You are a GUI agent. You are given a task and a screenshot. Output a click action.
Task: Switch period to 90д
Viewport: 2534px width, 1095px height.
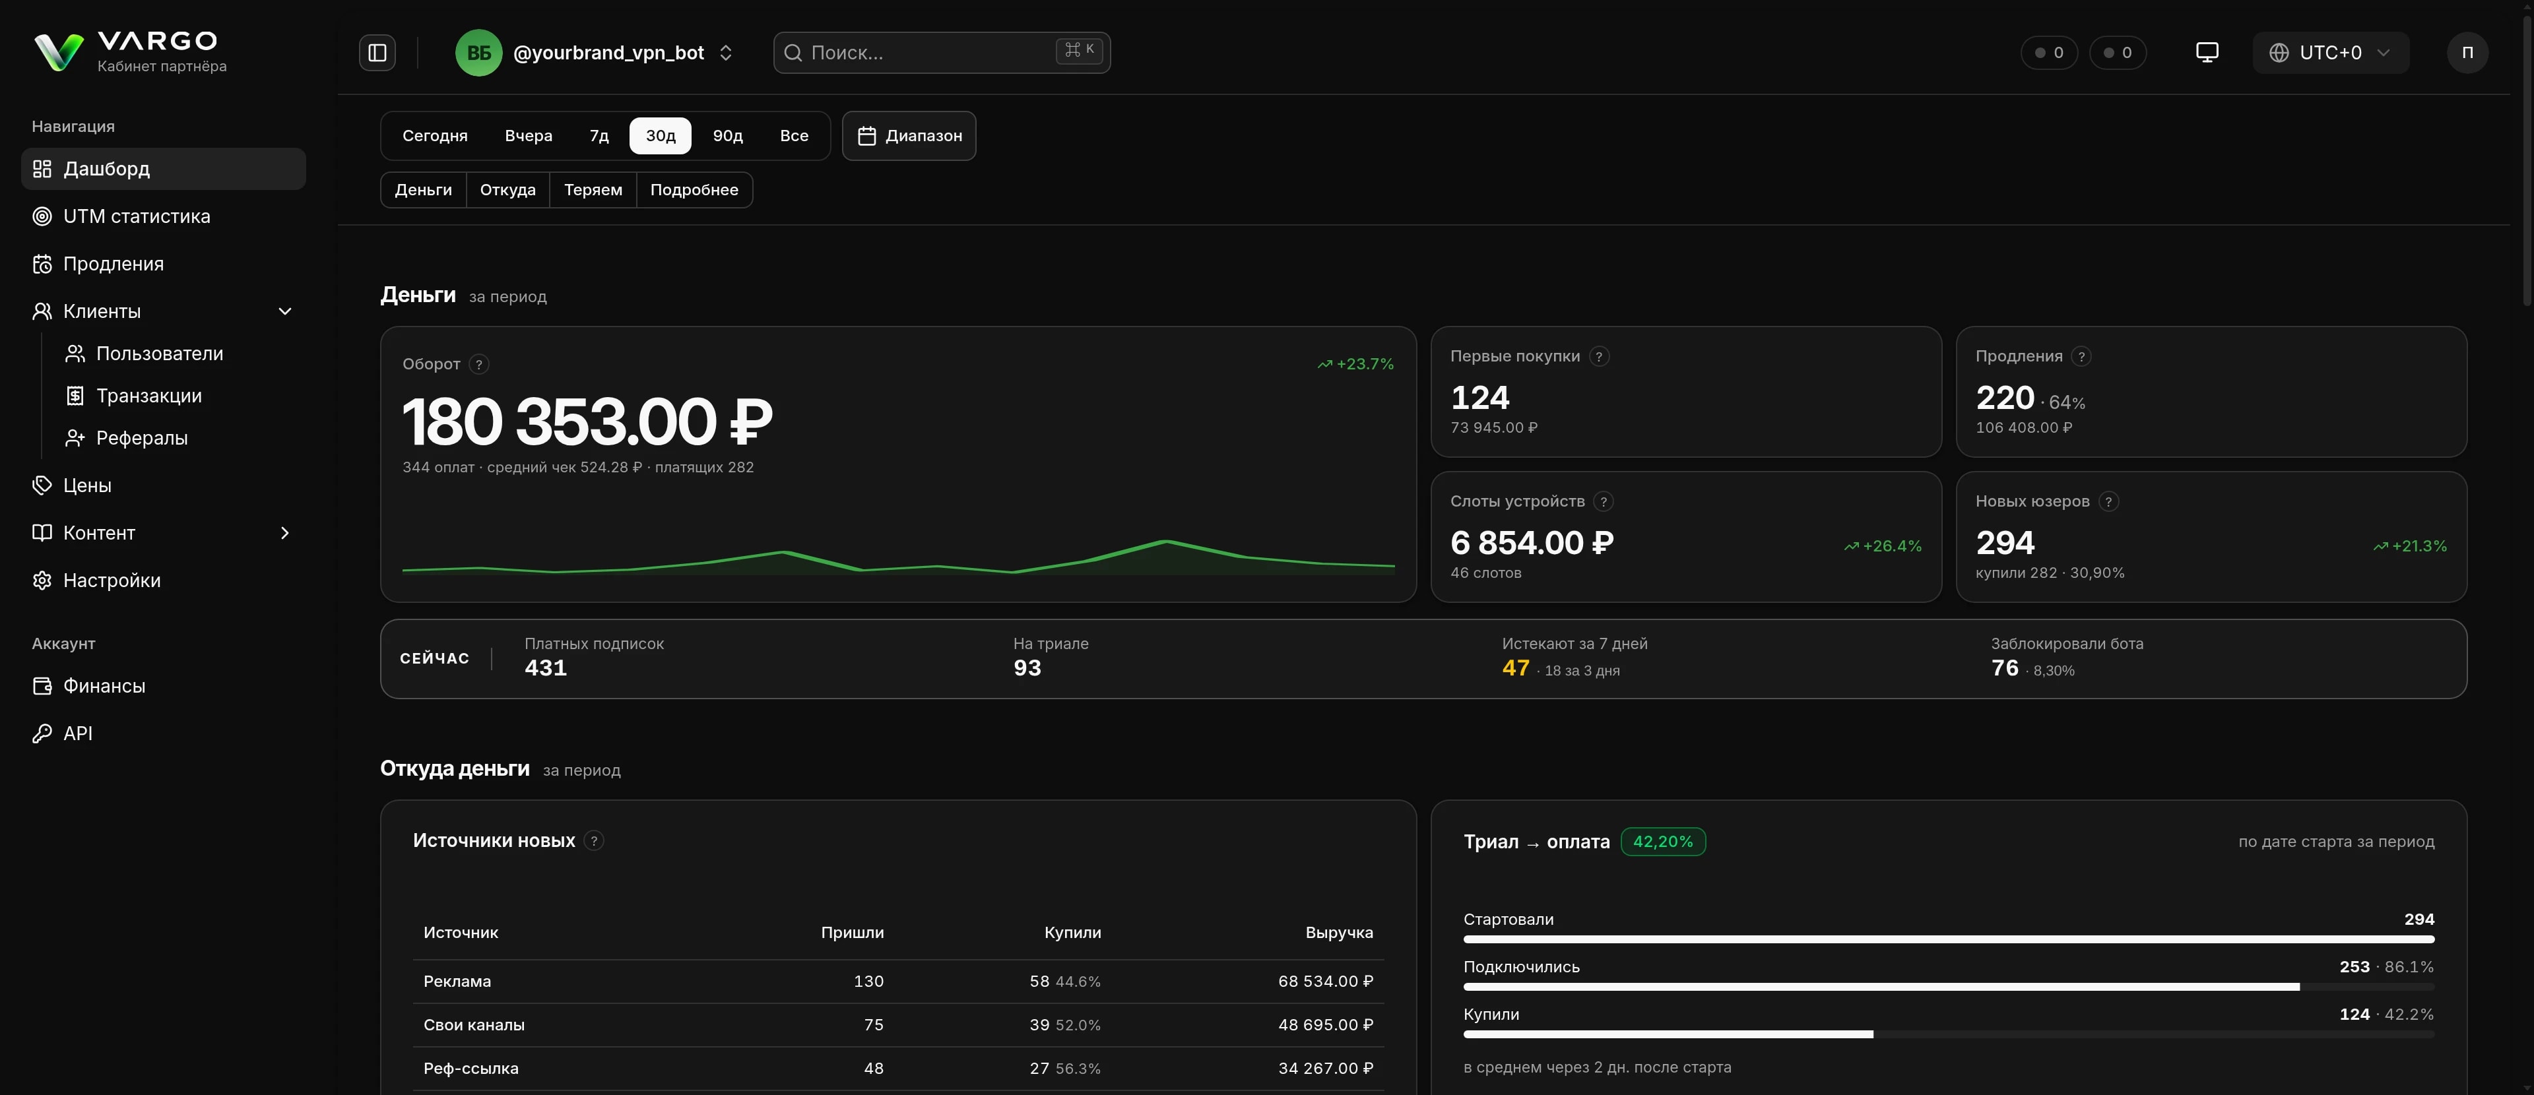click(728, 136)
